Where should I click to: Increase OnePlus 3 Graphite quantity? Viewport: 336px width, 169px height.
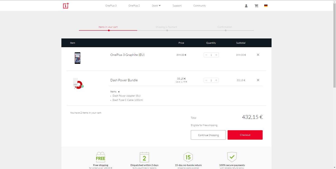tap(216, 55)
